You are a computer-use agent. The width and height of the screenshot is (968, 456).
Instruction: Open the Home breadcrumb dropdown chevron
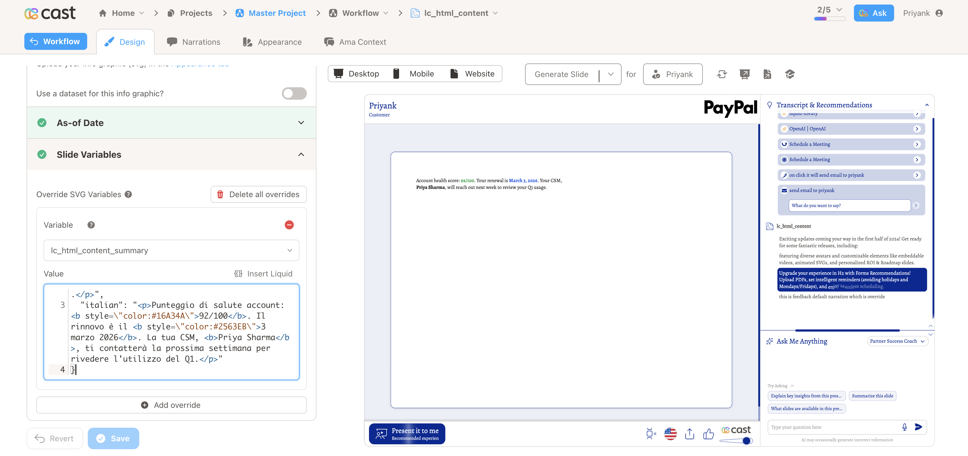click(x=142, y=13)
